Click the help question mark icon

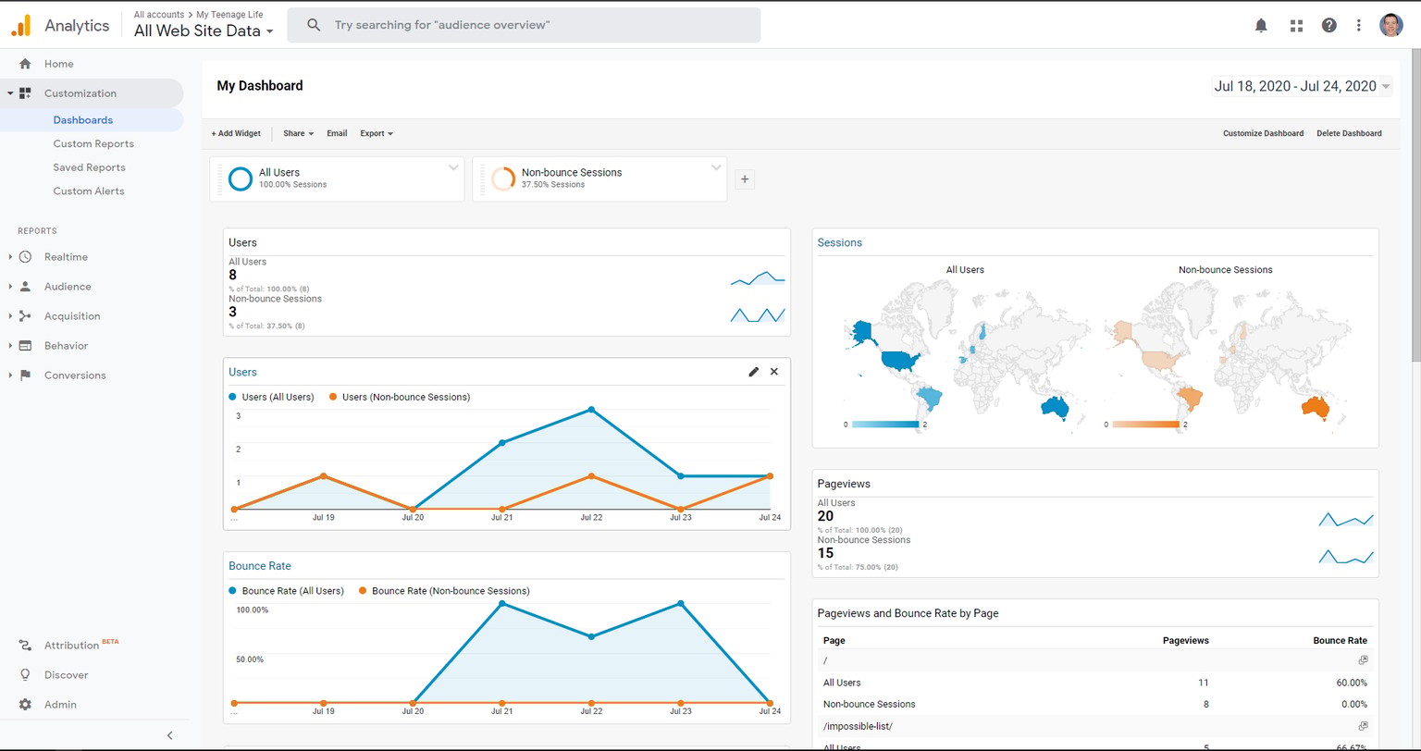[1329, 26]
